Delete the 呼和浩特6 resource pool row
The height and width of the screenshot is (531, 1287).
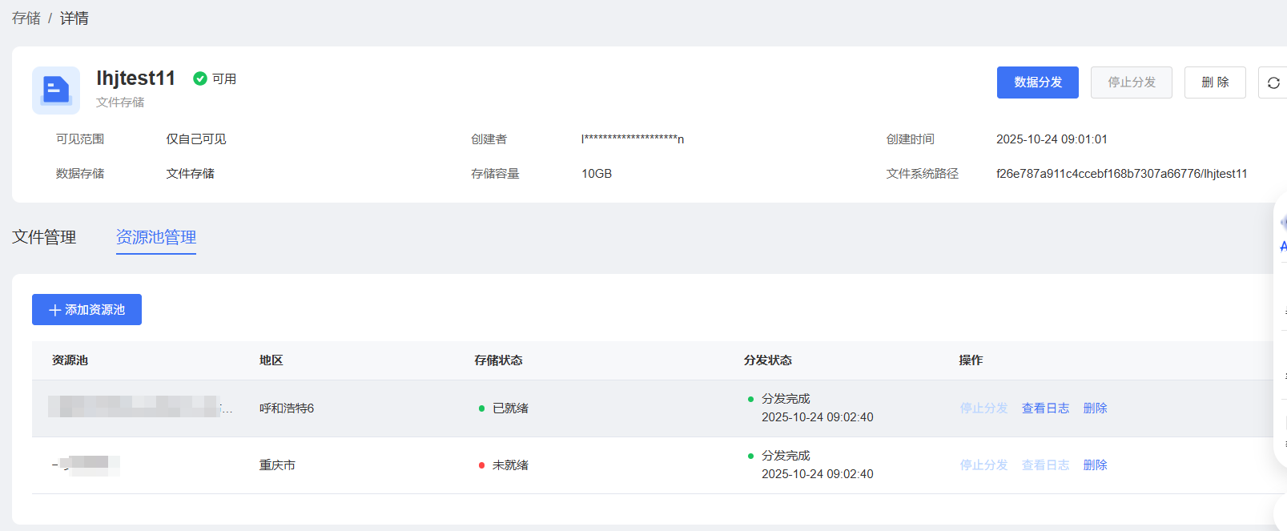click(1095, 408)
